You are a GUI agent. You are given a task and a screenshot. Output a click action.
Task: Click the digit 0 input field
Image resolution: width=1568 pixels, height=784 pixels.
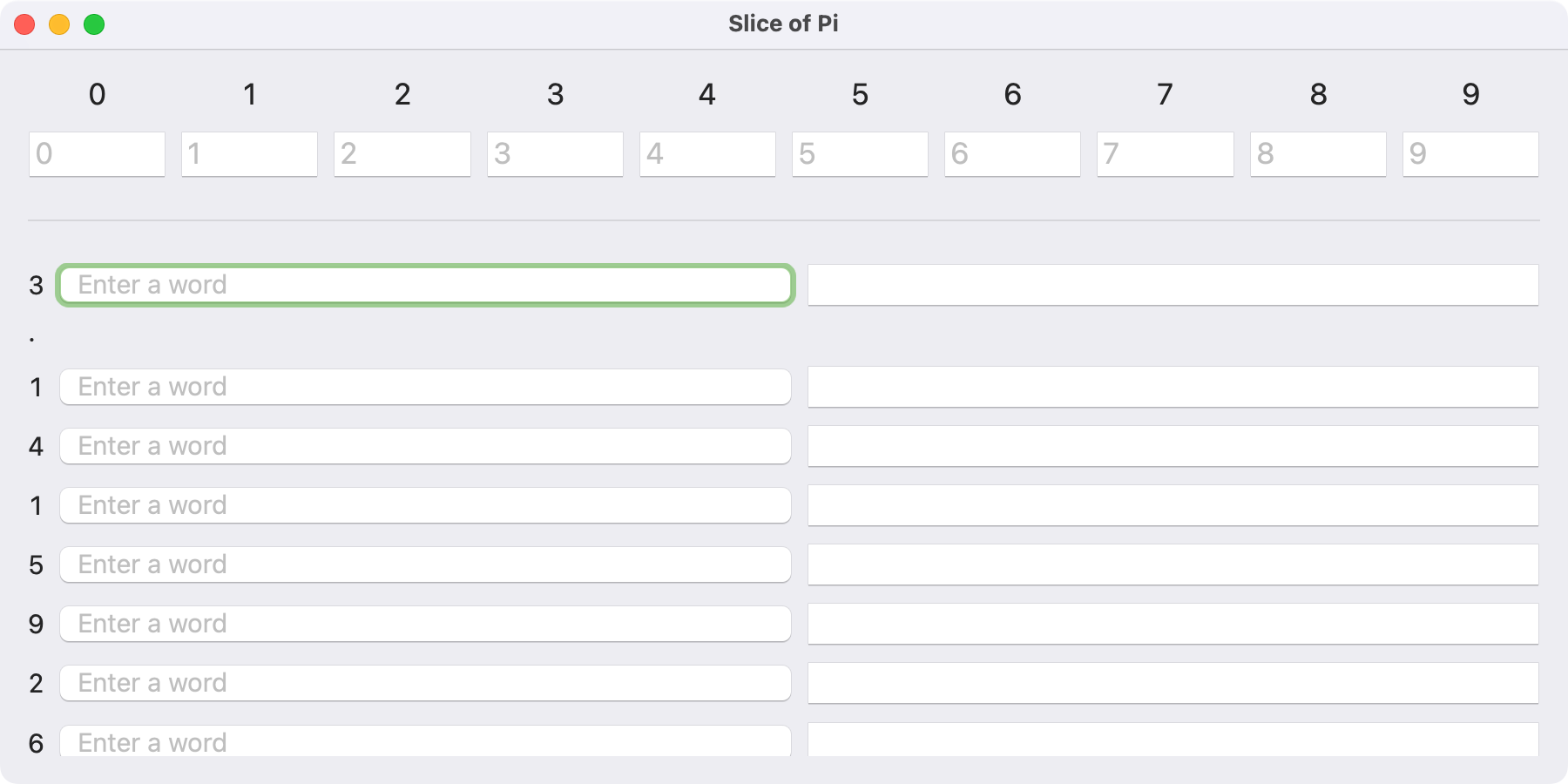97,154
